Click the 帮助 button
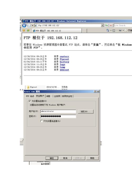Image resolution: width=132 pixels, height=187 pixels. [92, 158]
